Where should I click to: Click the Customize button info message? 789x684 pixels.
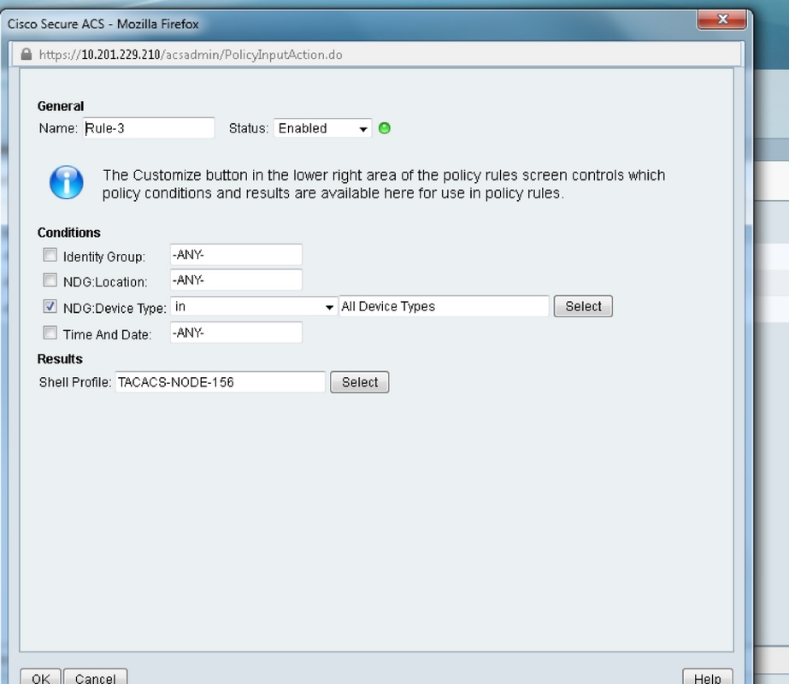[384, 184]
